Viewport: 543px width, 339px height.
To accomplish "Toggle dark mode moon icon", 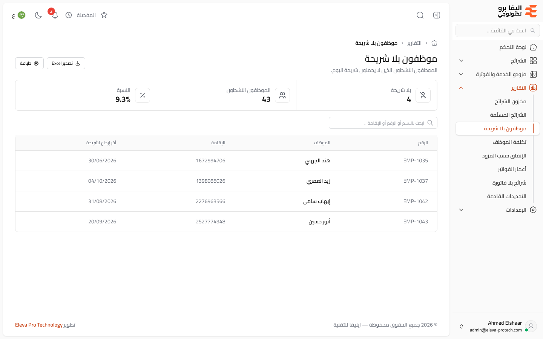I will click(38, 15).
